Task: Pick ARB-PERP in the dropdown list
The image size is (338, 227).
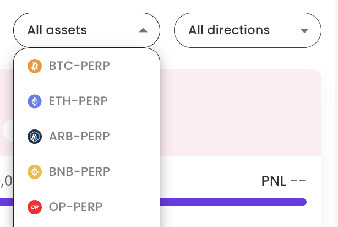Action: [x=79, y=137]
